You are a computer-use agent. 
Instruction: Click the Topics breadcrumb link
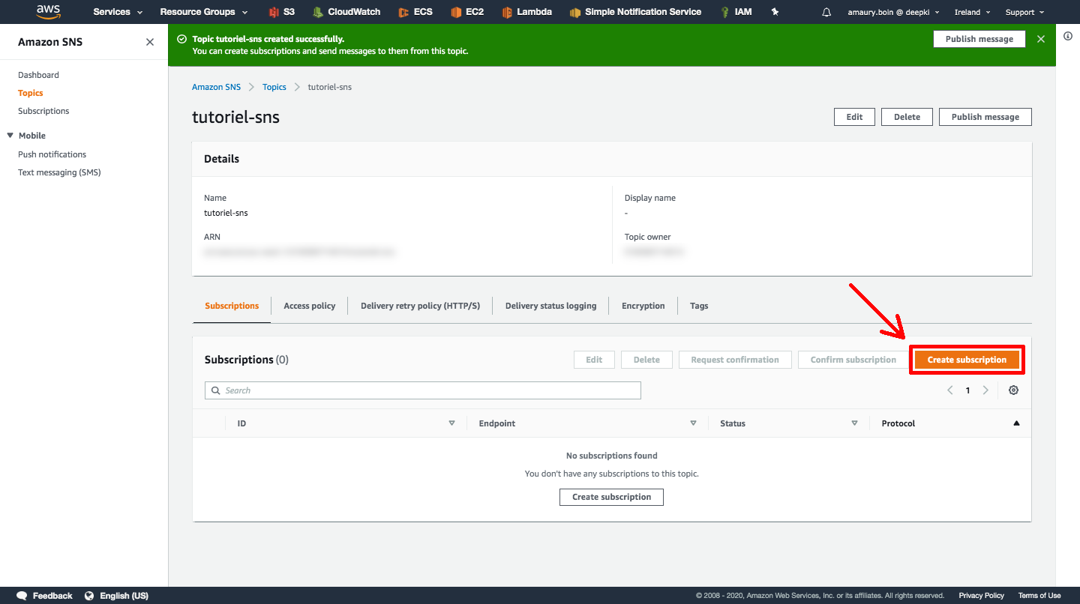pyautogui.click(x=274, y=87)
